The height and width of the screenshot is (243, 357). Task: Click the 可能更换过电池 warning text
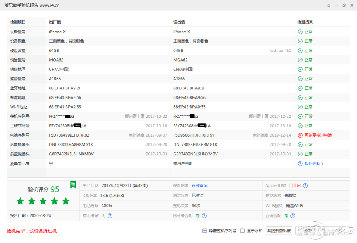tap(318, 135)
